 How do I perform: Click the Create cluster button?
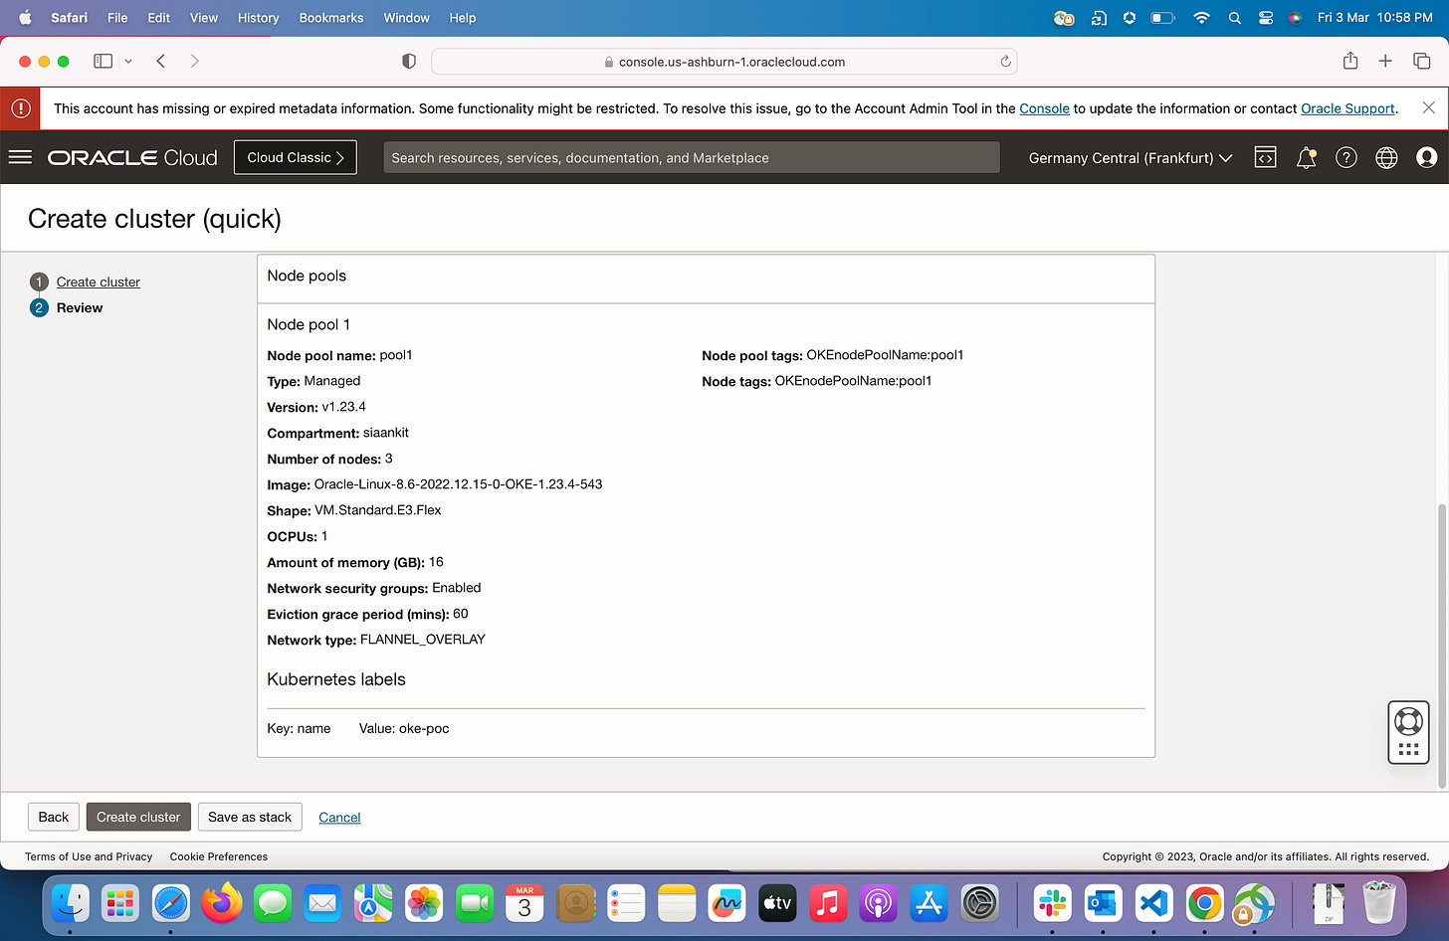click(x=138, y=817)
